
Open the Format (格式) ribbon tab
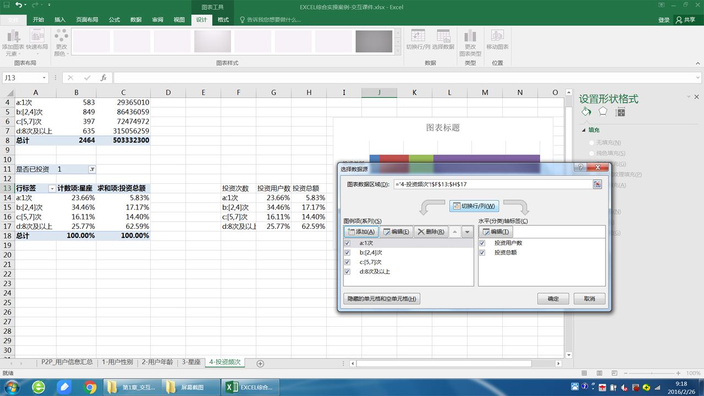click(223, 19)
